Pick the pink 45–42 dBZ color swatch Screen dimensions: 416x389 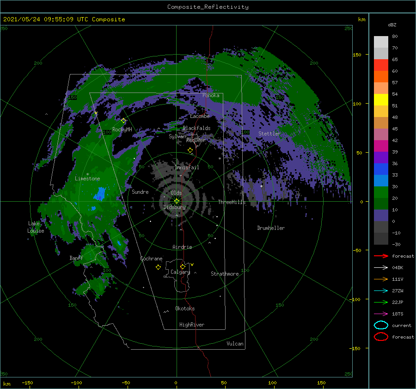(381, 135)
